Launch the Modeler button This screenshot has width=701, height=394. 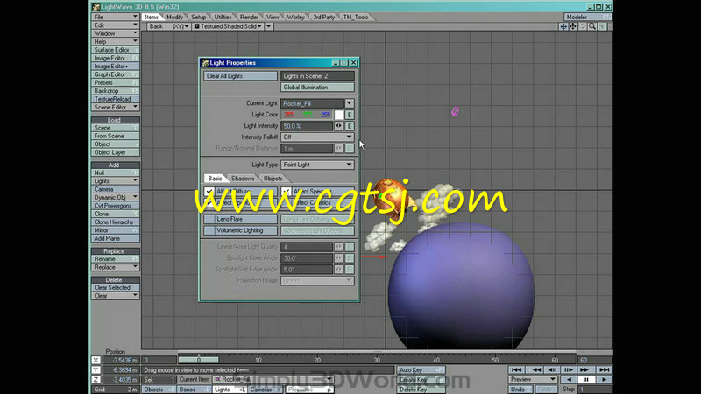pos(588,17)
